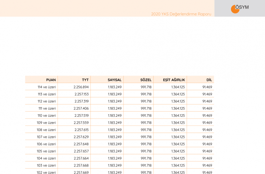The width and height of the screenshot is (265, 174).
Task: Select the '105 ve üzeri' row label
Action: [x=46, y=151]
